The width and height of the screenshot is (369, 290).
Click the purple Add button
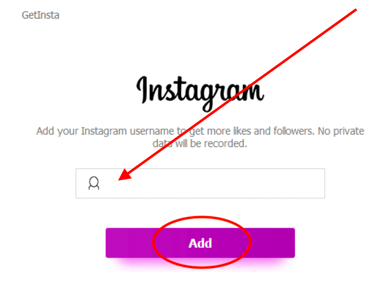200,243
